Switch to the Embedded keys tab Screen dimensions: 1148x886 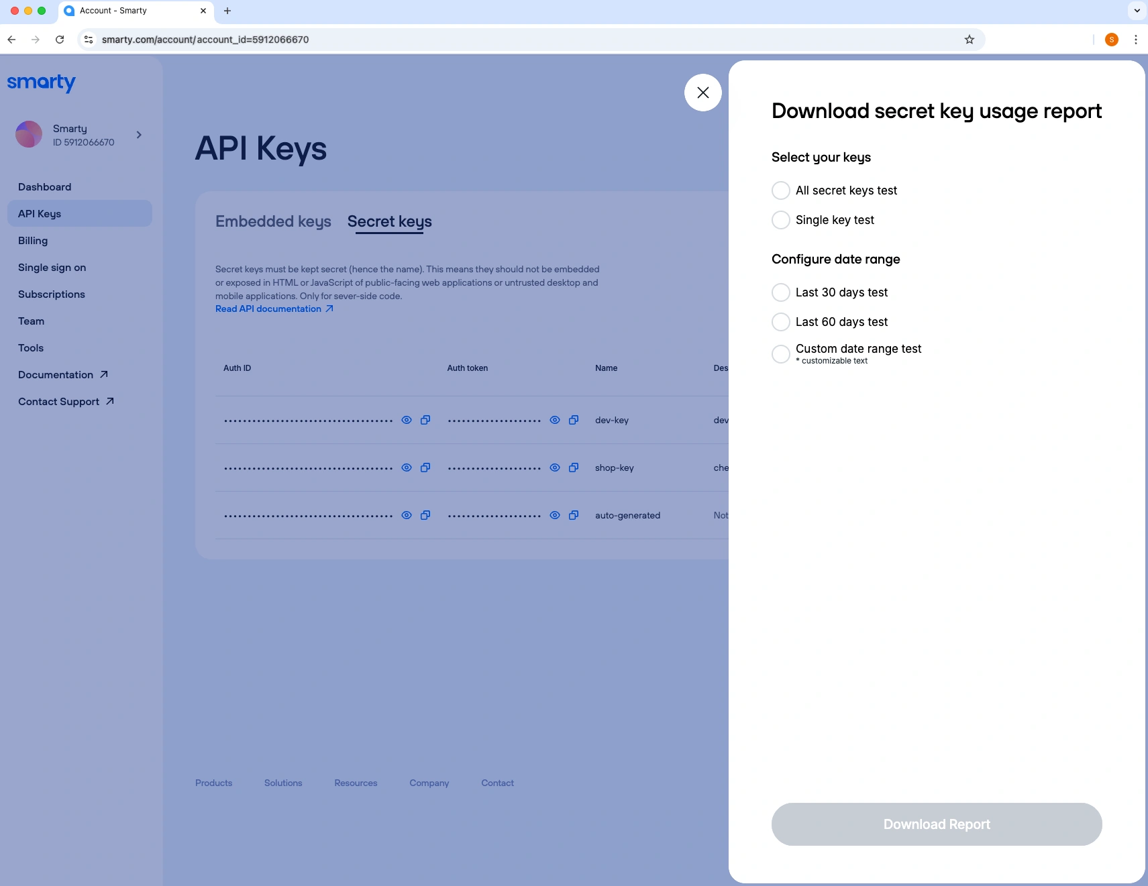pos(272,221)
